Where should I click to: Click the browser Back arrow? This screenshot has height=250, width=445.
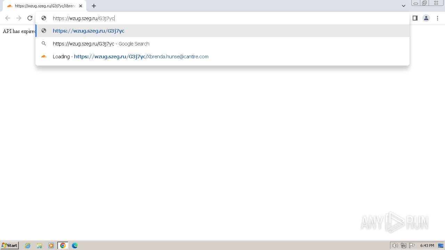[x=8, y=18]
